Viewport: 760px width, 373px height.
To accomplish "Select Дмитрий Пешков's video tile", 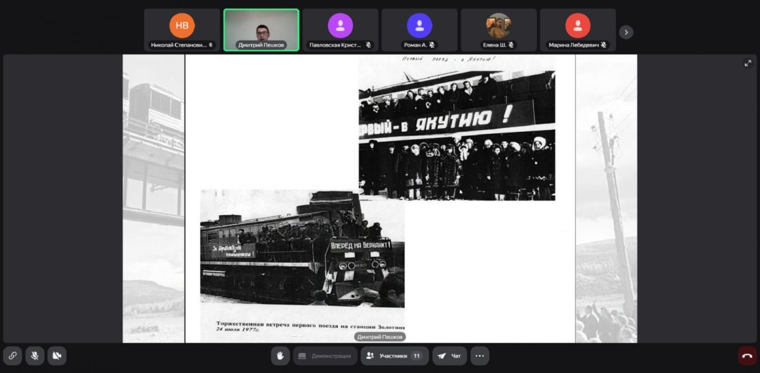I will coord(262,29).
